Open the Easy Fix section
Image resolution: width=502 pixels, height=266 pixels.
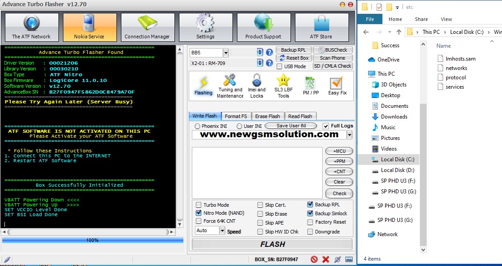click(x=337, y=86)
